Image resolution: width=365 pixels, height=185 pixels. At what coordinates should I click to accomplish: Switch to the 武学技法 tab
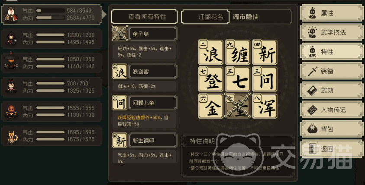tap(332, 32)
